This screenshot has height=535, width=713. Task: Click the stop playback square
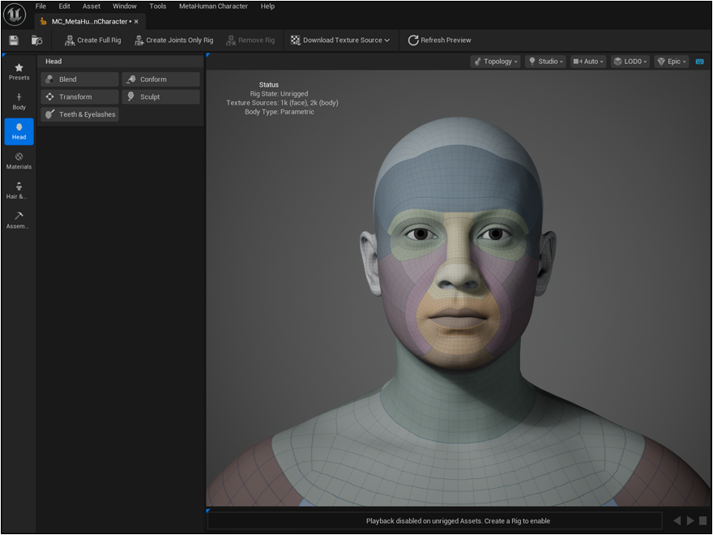[703, 520]
